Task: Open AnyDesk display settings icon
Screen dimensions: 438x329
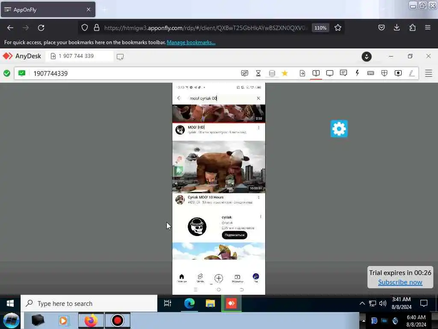Action: click(330, 73)
